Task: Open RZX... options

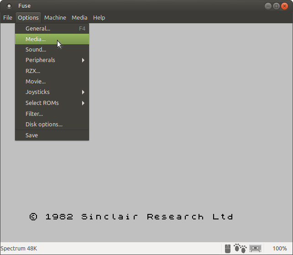Action: pos(52,71)
